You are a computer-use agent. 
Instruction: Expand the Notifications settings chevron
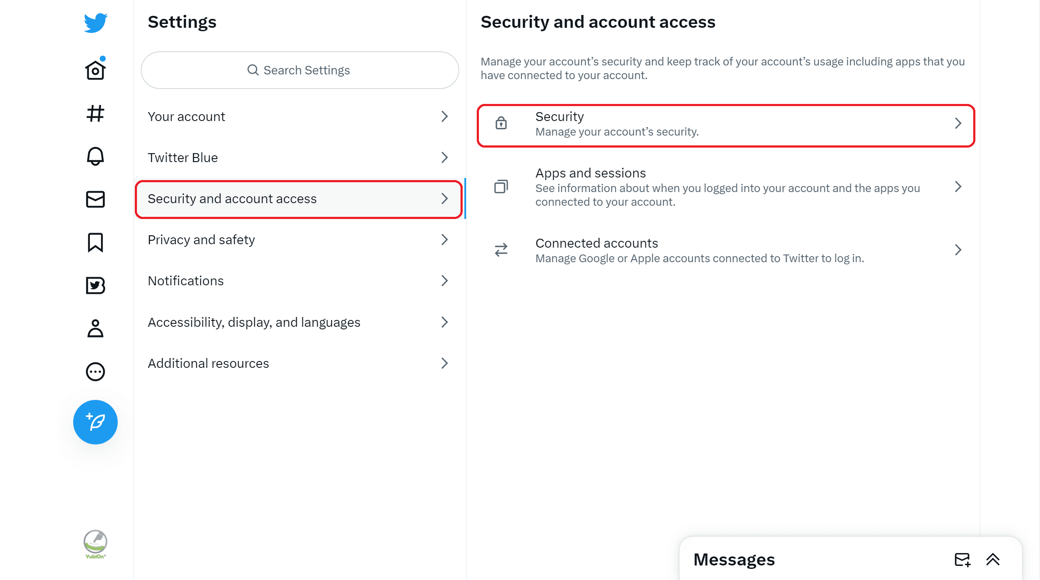[445, 281]
